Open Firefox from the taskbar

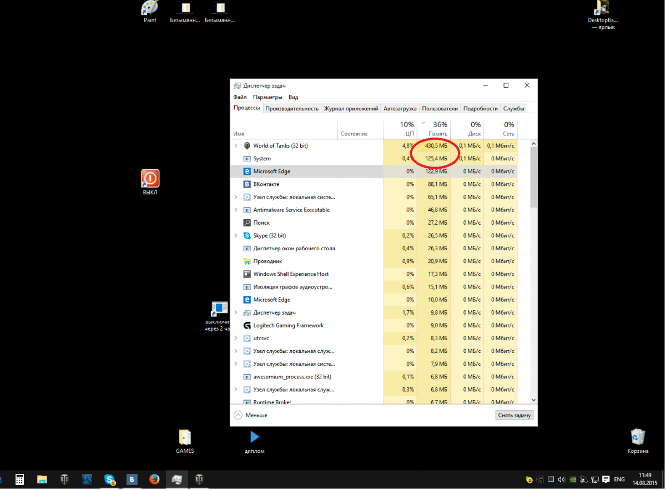[154, 479]
